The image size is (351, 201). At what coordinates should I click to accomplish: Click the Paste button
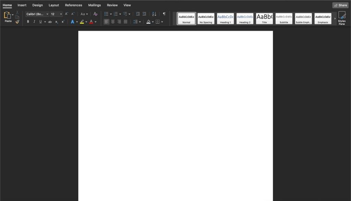(x=8, y=17)
